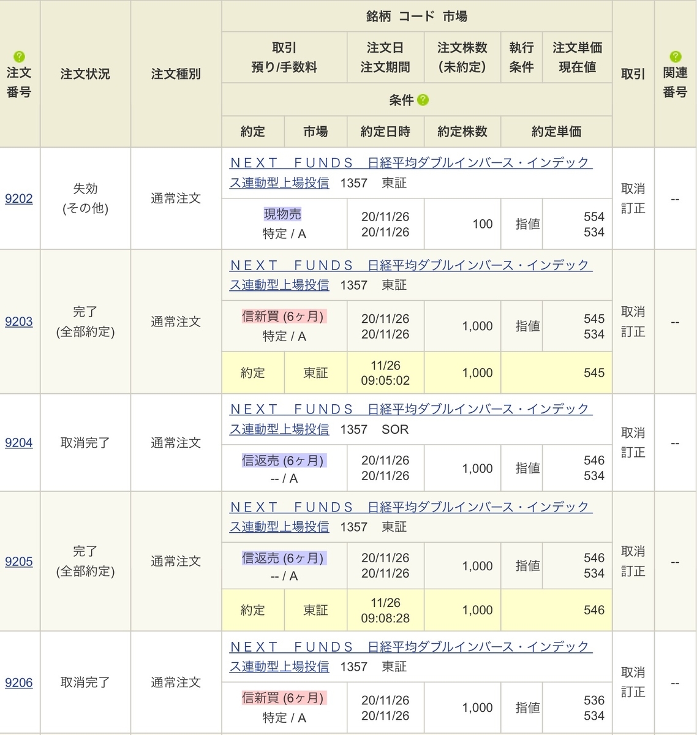The image size is (697, 735).
Task: Click 執行条件 column header
Action: (521, 57)
